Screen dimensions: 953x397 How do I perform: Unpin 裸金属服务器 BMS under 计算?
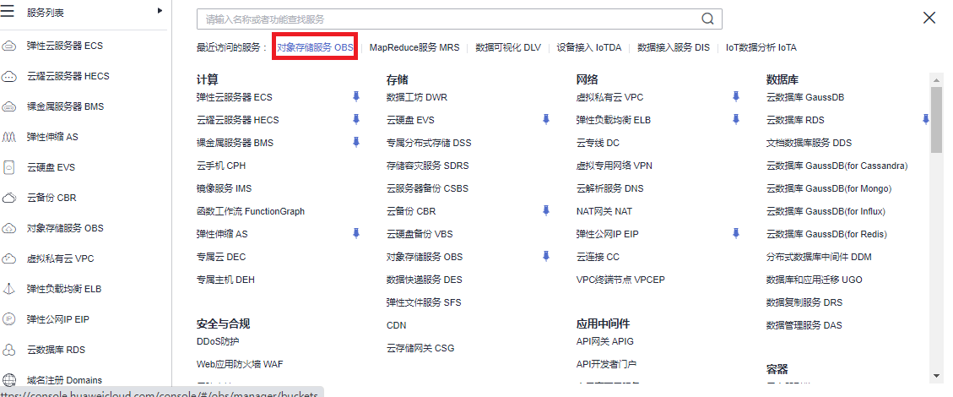(356, 142)
